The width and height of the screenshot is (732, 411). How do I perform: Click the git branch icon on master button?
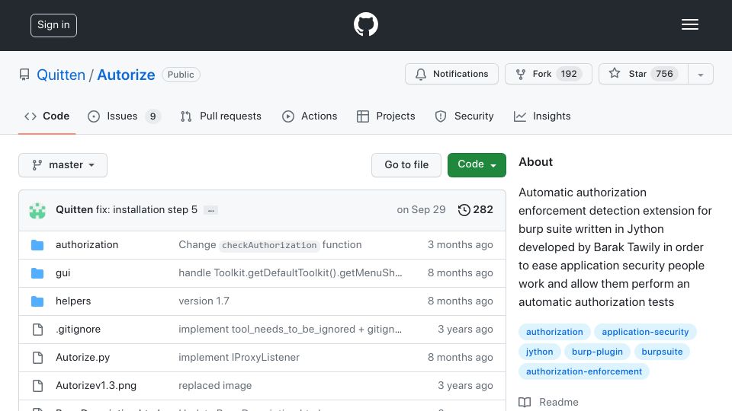coord(37,165)
